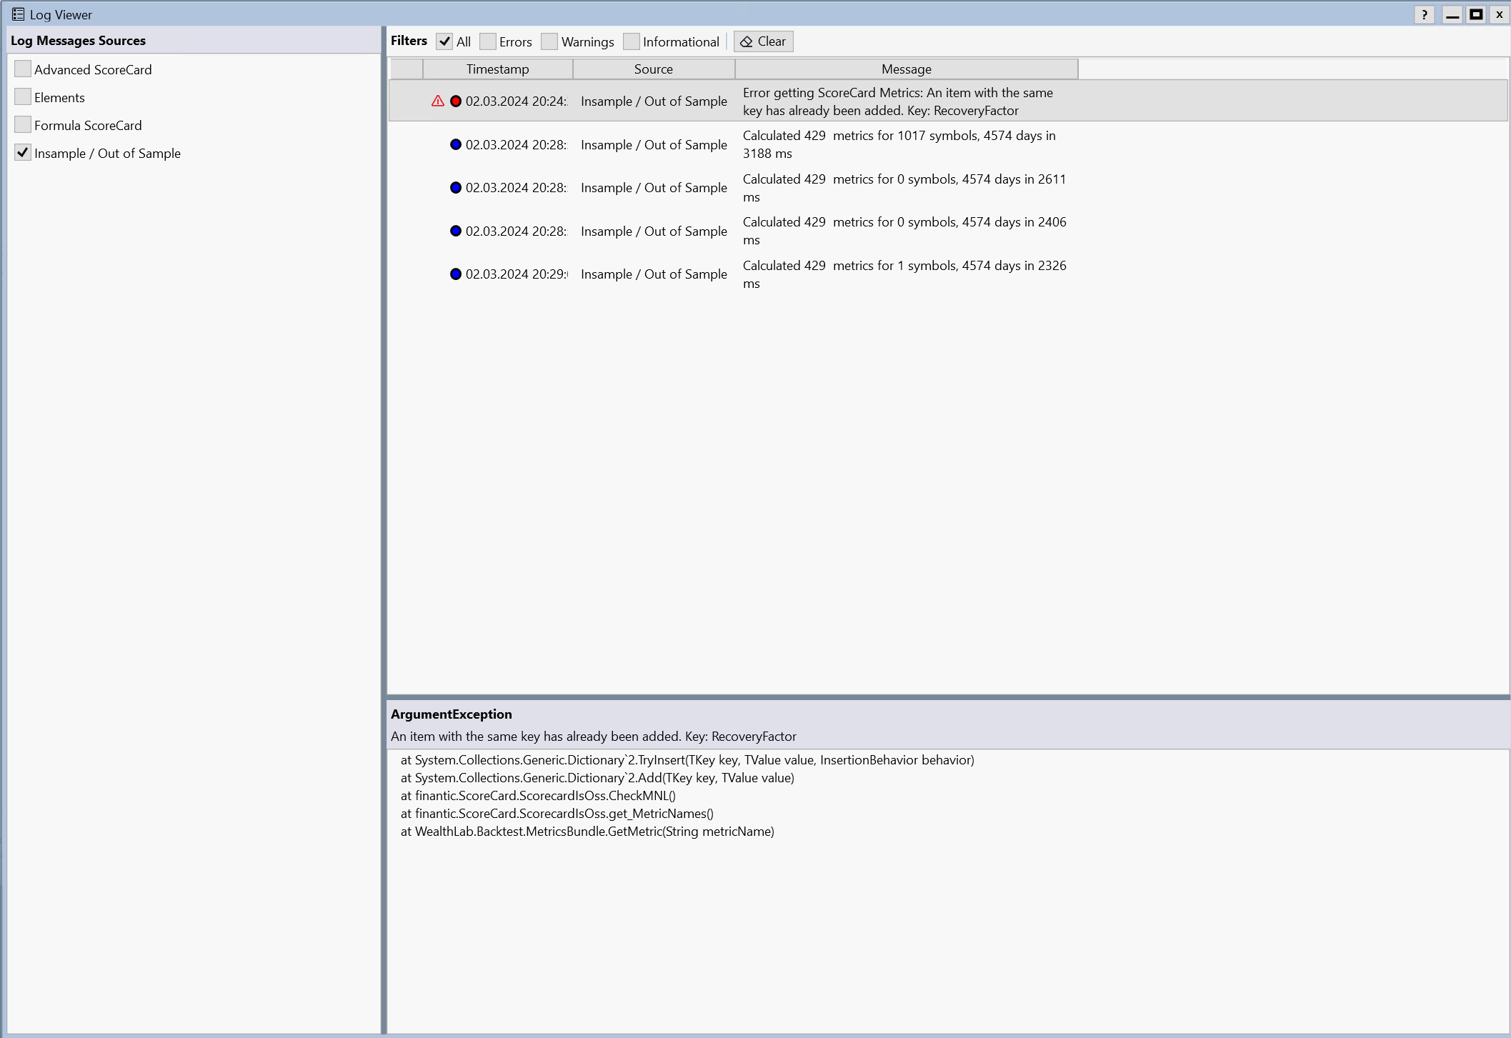This screenshot has width=1511, height=1038.
Task: Click blue info dot of 2611 ms row
Action: [456, 188]
